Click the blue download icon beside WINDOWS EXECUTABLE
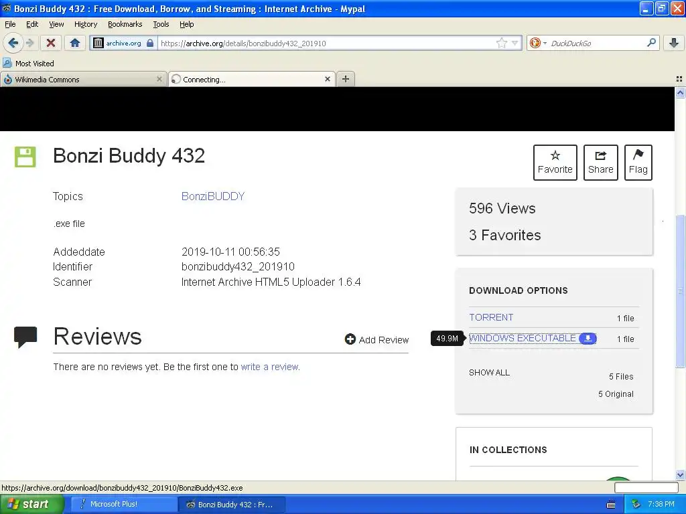 click(x=588, y=338)
